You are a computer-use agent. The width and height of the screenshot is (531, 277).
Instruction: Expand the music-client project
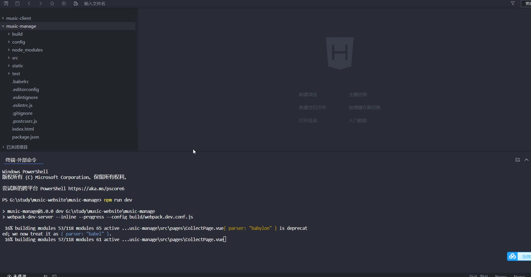pos(3,18)
